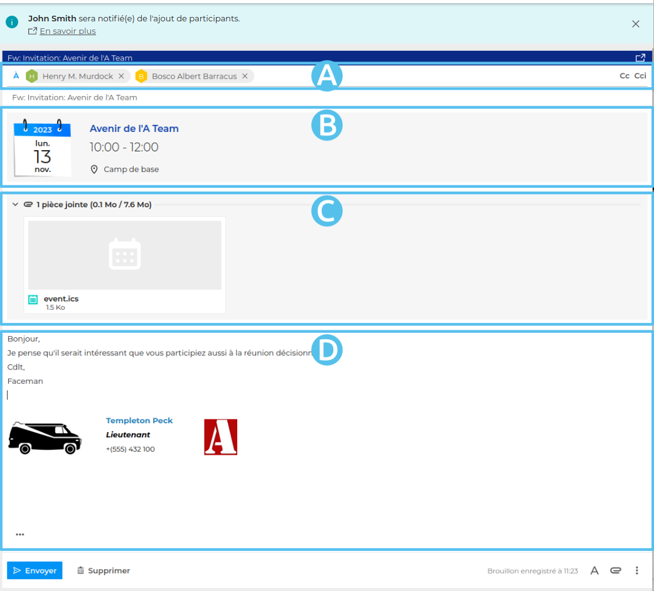The height and width of the screenshot is (591, 654).
Task: Show the Cci recipient field
Action: (640, 76)
